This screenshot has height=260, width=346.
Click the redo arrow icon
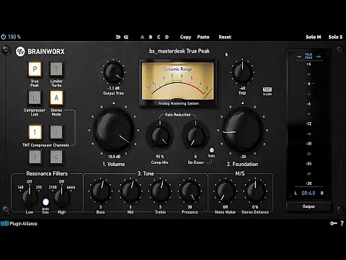point(126,37)
